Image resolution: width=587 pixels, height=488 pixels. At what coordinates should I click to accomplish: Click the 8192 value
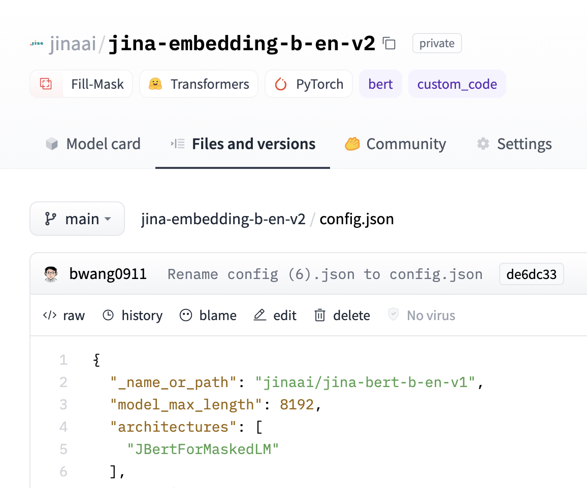coord(297,405)
